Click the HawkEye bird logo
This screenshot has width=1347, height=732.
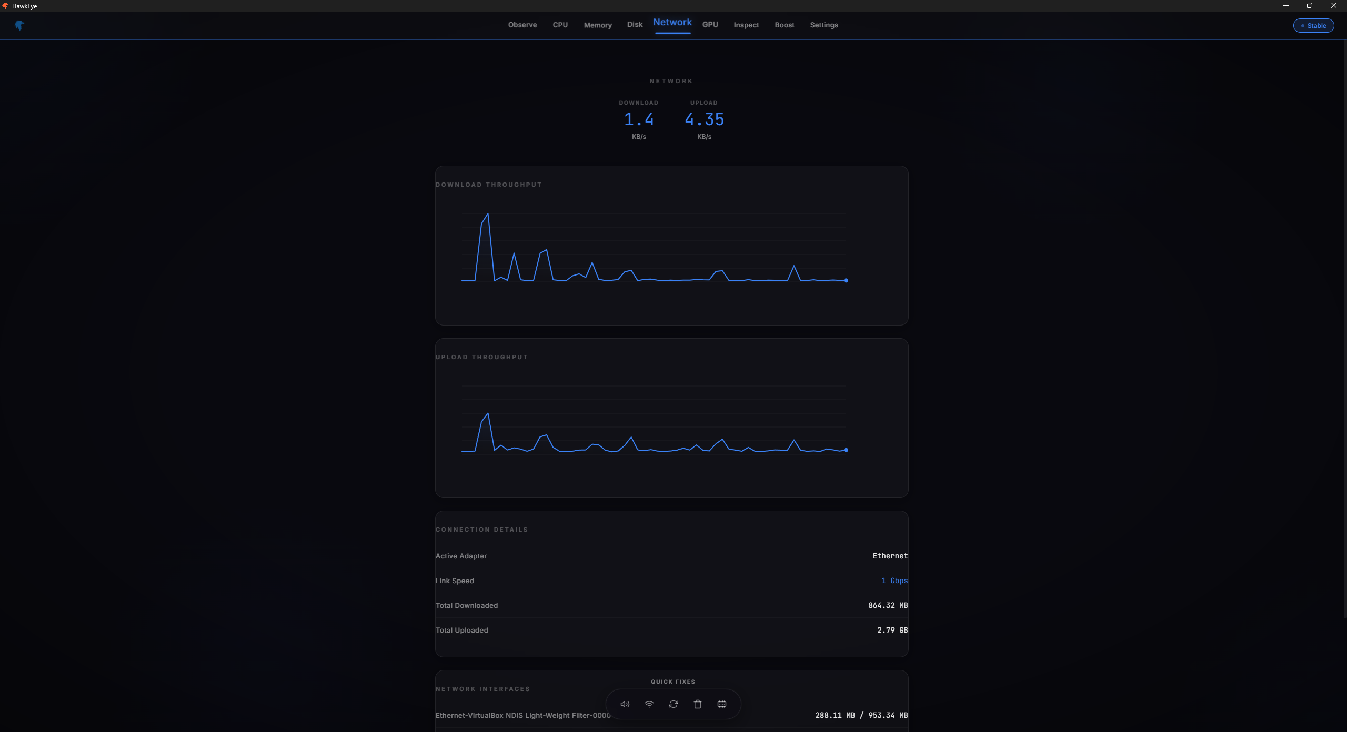[x=19, y=25]
